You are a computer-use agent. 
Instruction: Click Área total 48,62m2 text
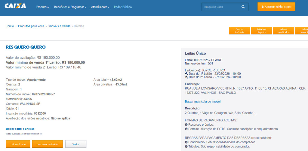(107, 80)
